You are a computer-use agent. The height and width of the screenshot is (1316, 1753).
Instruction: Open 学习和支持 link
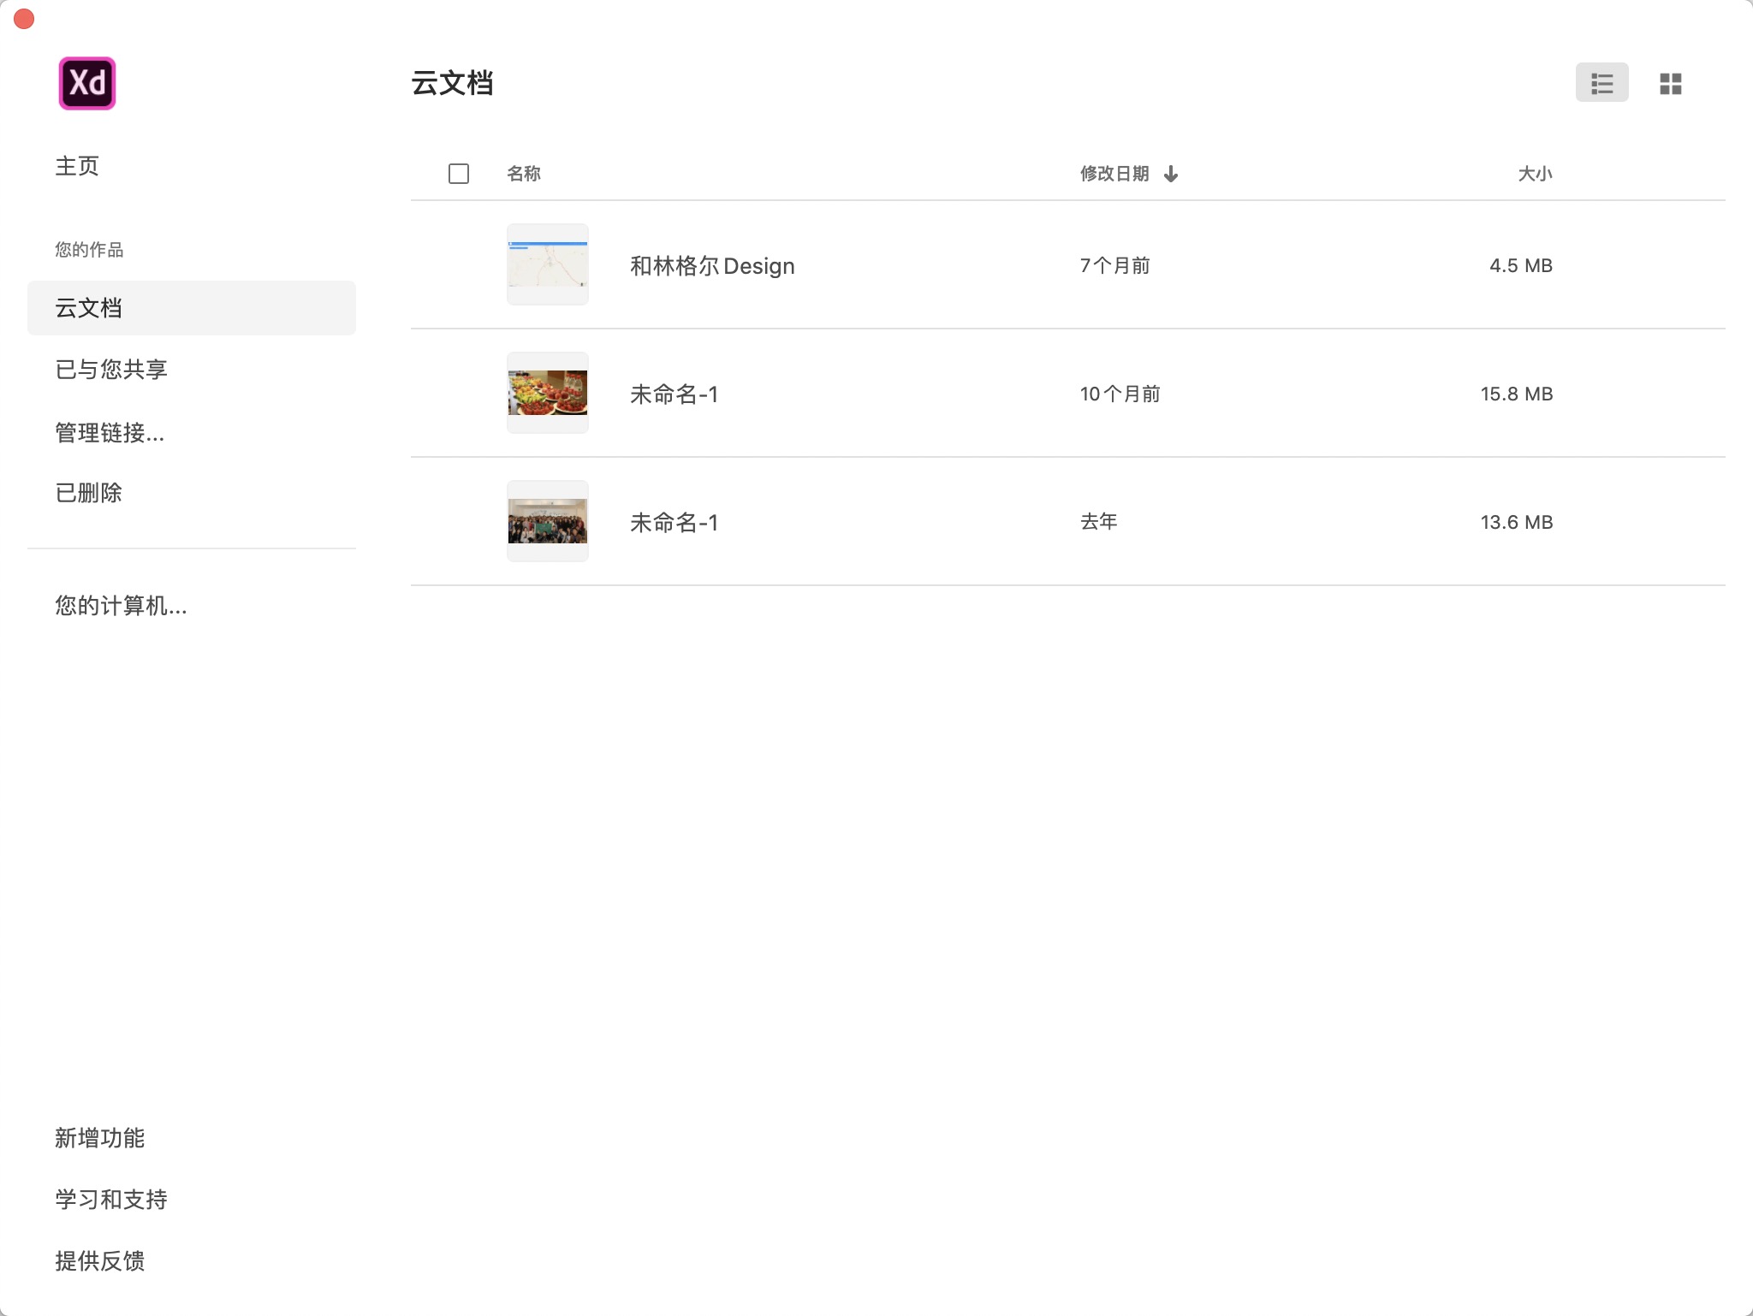[x=111, y=1200]
